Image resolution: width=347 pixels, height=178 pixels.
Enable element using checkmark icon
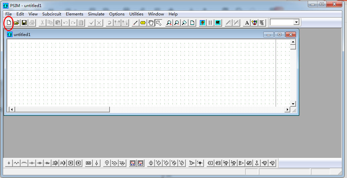91,23
